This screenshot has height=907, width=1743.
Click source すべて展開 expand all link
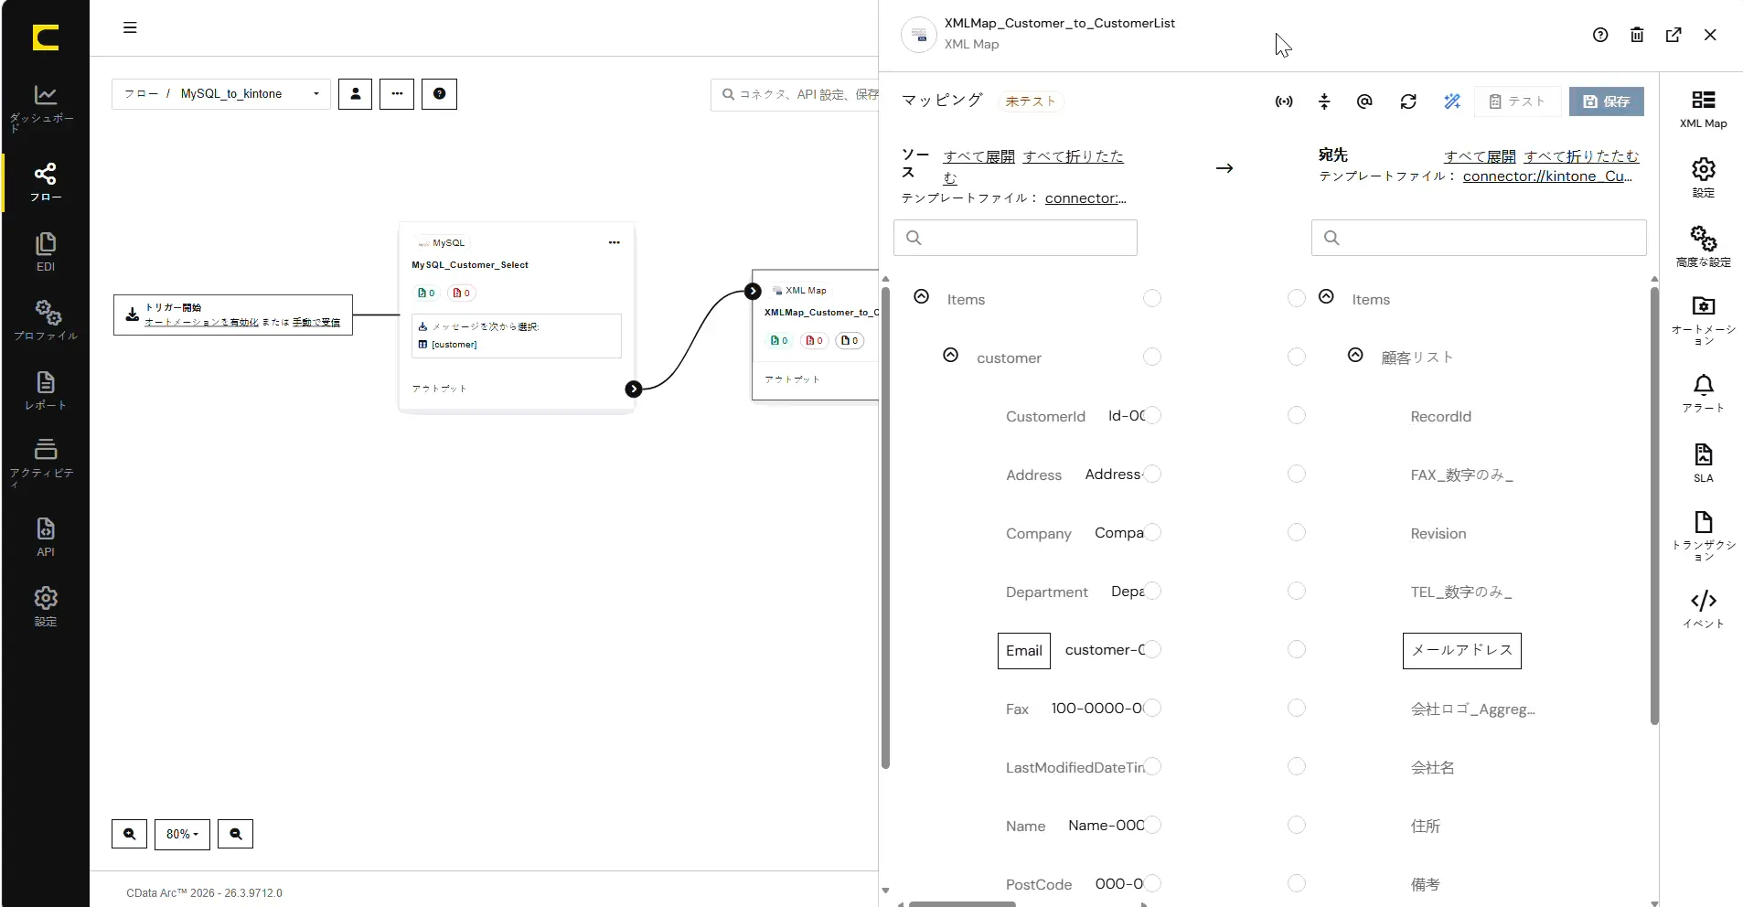[978, 156]
